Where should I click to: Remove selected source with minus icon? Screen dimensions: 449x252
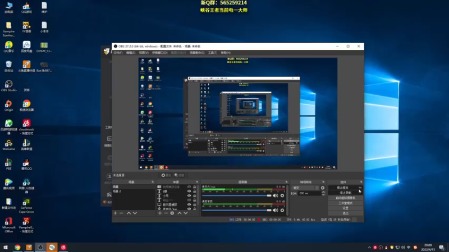click(x=166, y=213)
